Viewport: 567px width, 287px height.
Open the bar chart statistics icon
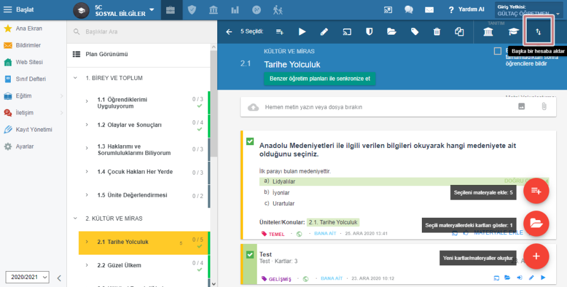[235, 10]
